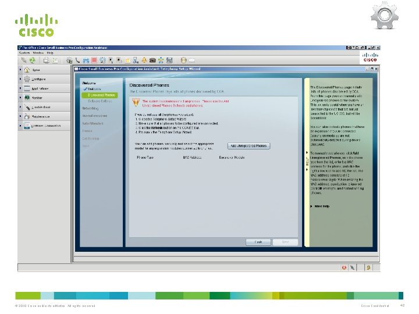Expand the More Help section
Viewport: 419px width, 314px height.
(x=320, y=206)
